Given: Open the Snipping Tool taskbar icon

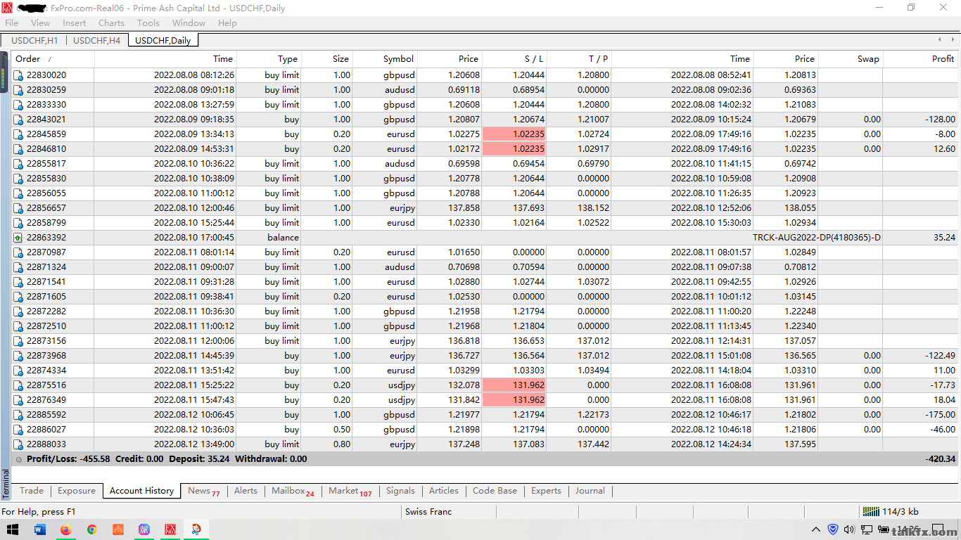Looking at the screenshot, I should click(x=196, y=529).
